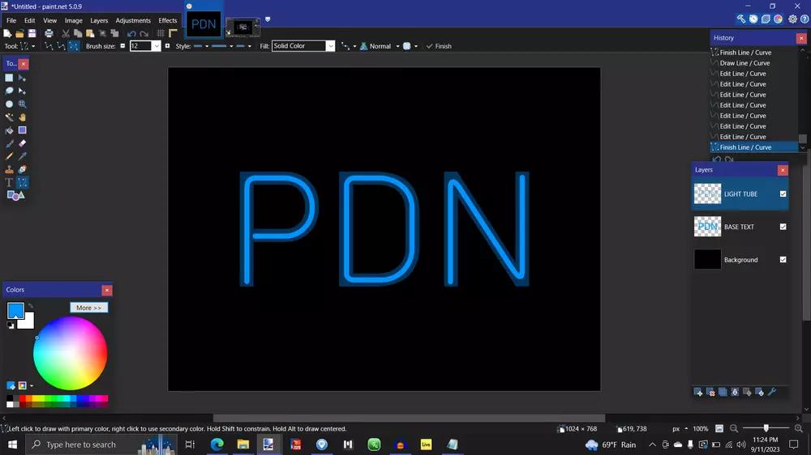The height and width of the screenshot is (455, 811).
Task: Toggle Layers window icon in top-right
Action: [x=766, y=19]
